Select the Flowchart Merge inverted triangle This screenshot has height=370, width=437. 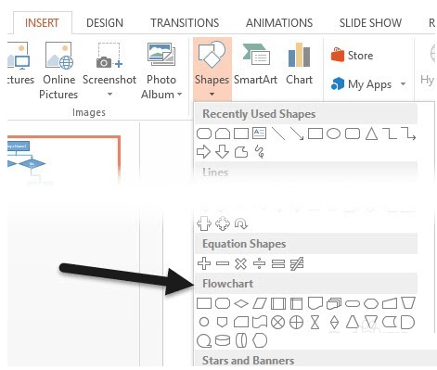coord(371,322)
